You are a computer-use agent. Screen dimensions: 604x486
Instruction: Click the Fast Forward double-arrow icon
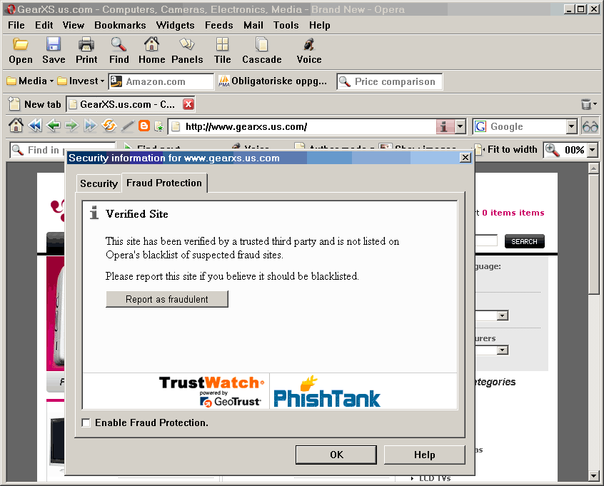91,126
